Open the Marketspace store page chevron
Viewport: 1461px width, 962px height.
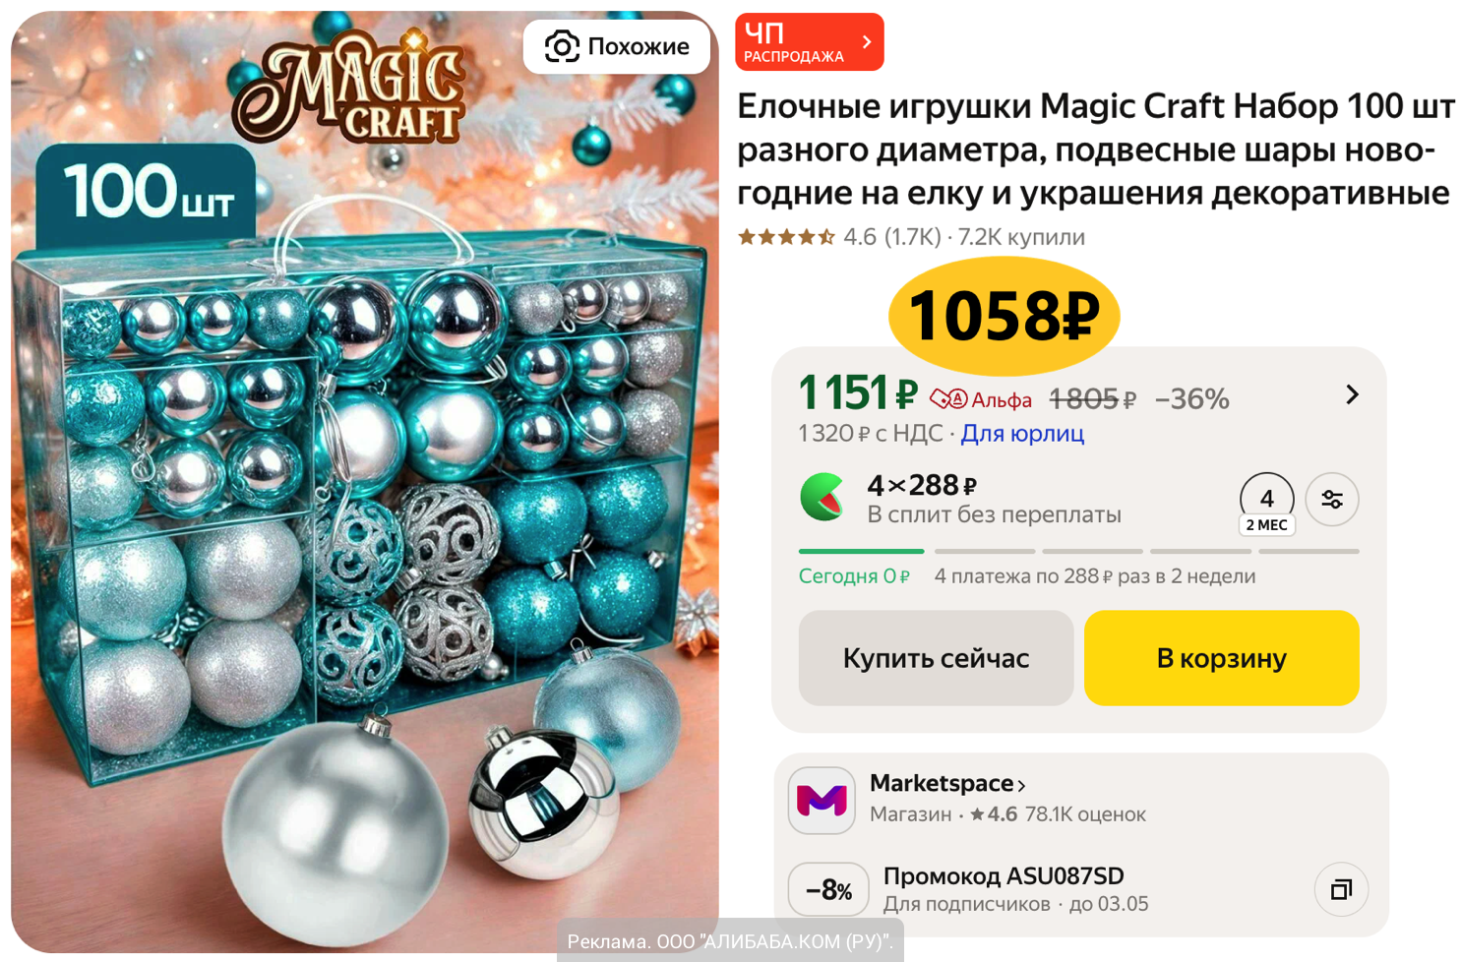pyautogui.click(x=1022, y=785)
